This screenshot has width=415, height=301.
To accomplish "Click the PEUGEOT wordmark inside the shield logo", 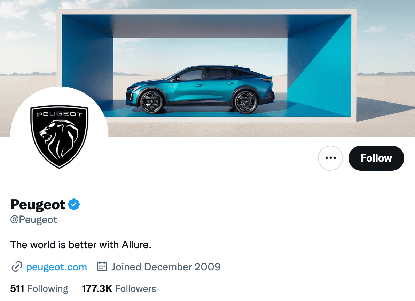I will (x=59, y=114).
